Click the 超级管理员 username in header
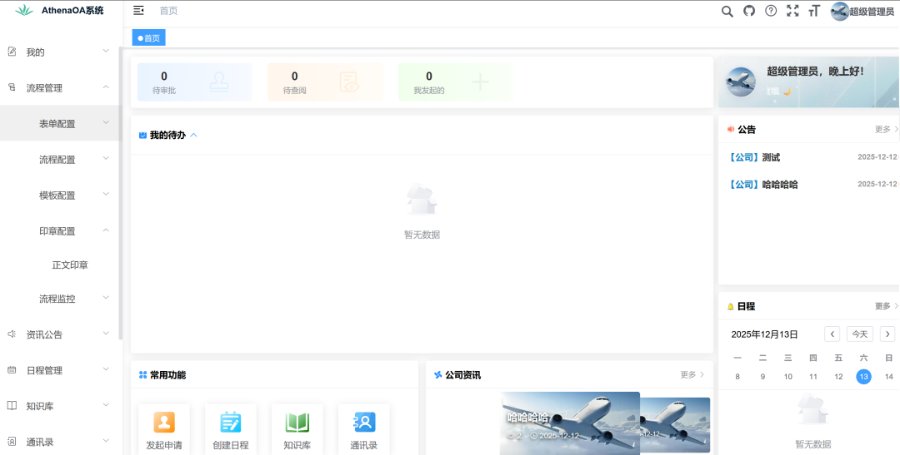 point(872,12)
